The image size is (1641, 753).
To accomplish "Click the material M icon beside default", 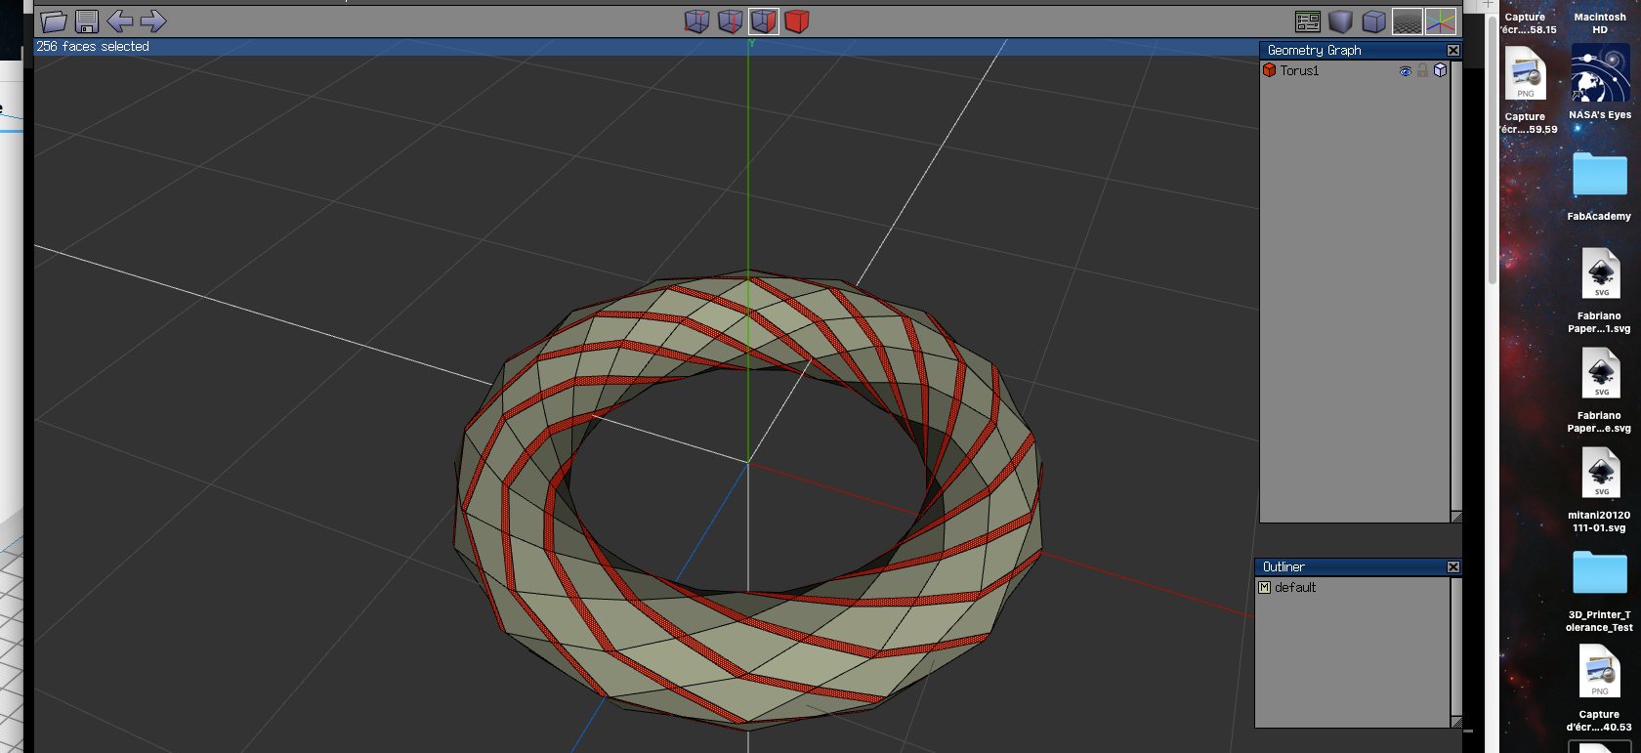I will point(1264,587).
